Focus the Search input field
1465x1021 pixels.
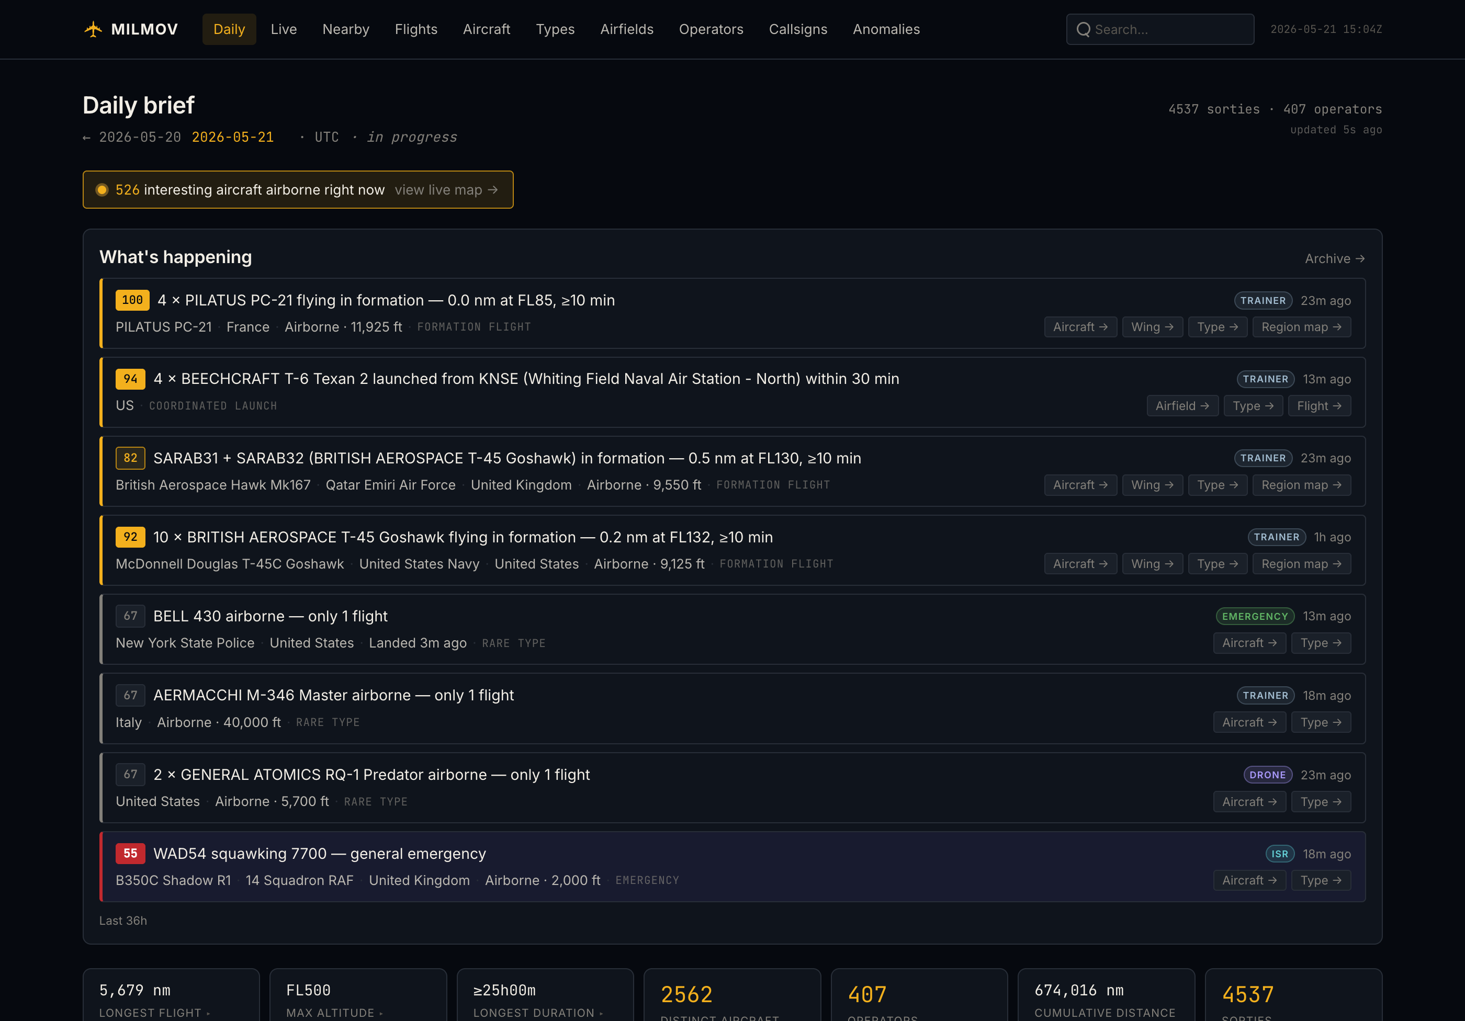1160,29
